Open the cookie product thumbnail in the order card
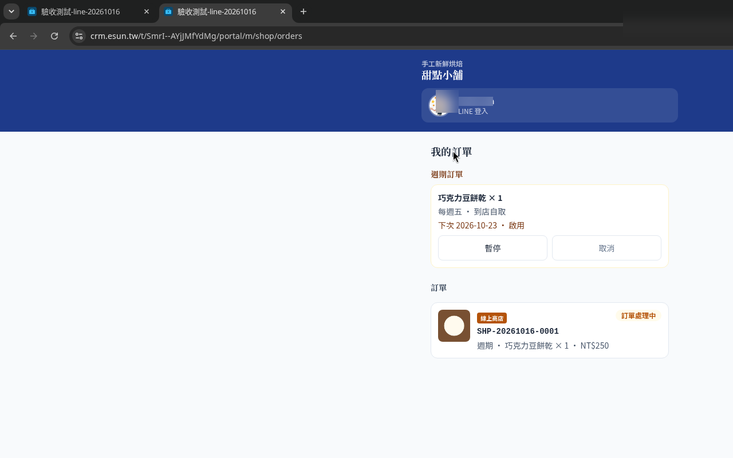The height and width of the screenshot is (458, 733). [x=454, y=326]
